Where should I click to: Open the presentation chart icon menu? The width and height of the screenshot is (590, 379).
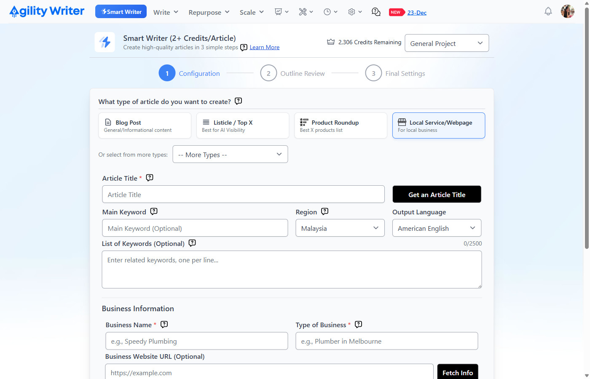click(x=282, y=12)
